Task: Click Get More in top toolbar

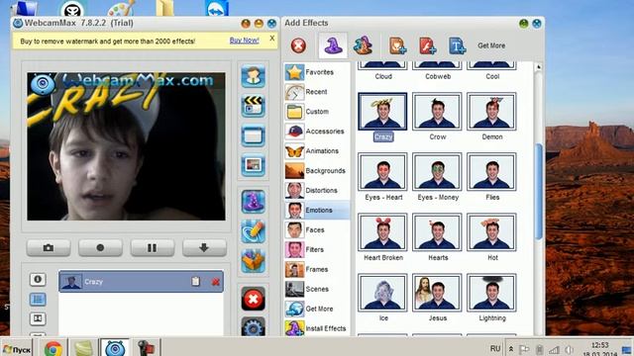Action: point(491,45)
